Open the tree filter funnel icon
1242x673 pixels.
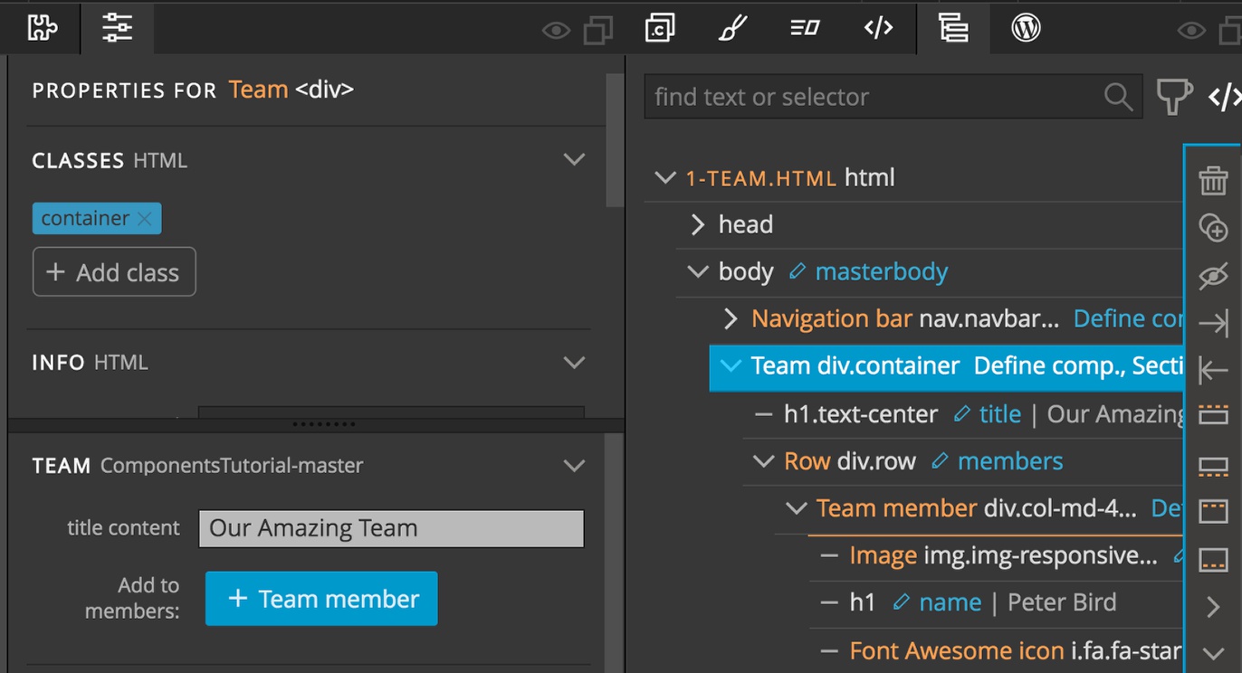tap(1173, 96)
